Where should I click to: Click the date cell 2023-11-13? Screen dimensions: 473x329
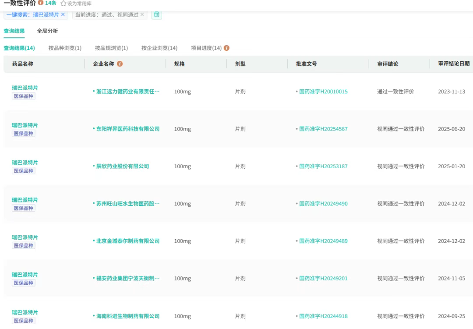click(x=451, y=92)
